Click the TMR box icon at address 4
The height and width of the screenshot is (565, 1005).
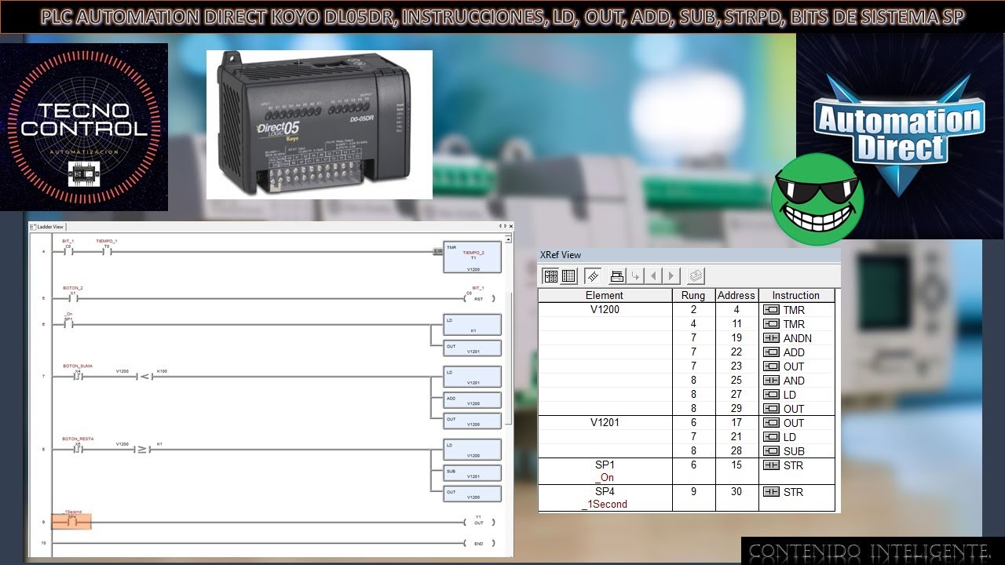[771, 310]
